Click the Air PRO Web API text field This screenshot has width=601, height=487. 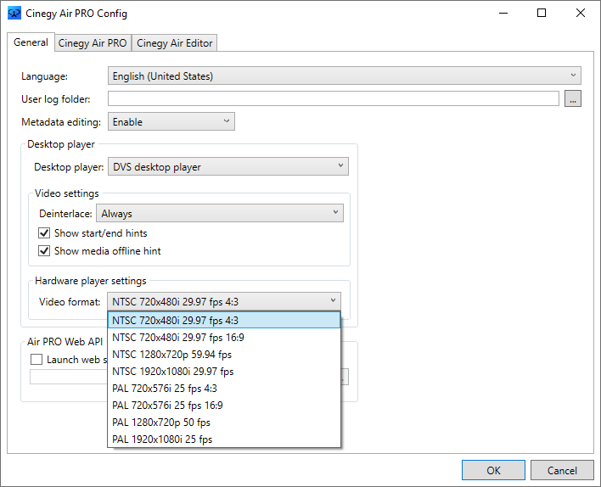(69, 377)
